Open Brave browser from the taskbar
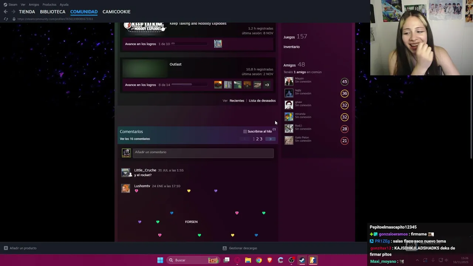 pyautogui.click(x=269, y=260)
